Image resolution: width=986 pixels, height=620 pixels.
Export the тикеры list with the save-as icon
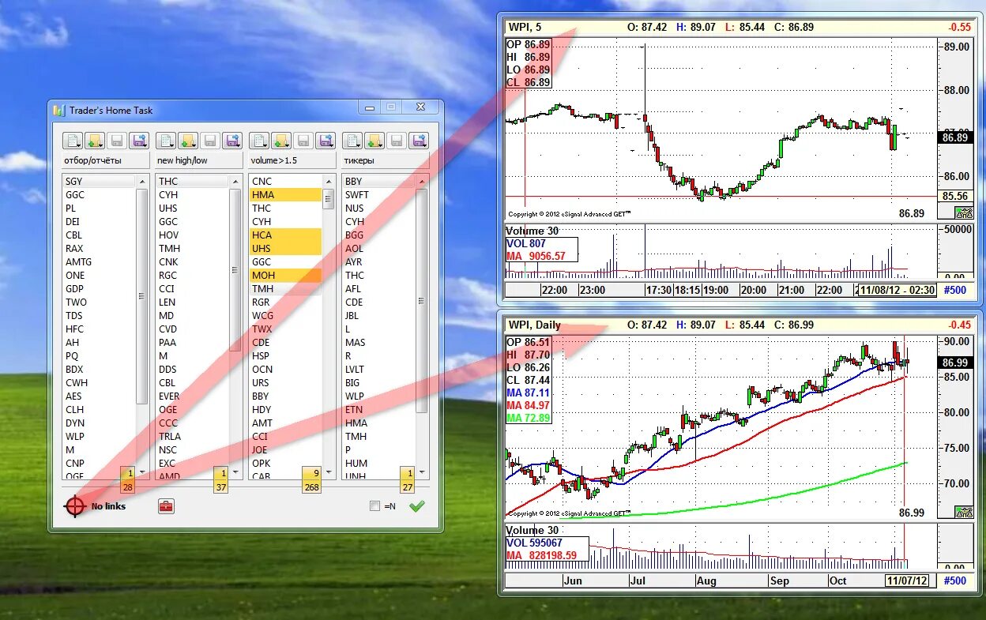coord(419,140)
